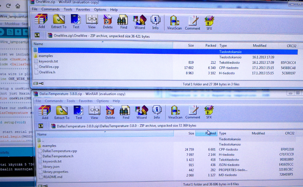Add Comment to DallasTemperature archive
Screen dimensions: 303x187
193,112
